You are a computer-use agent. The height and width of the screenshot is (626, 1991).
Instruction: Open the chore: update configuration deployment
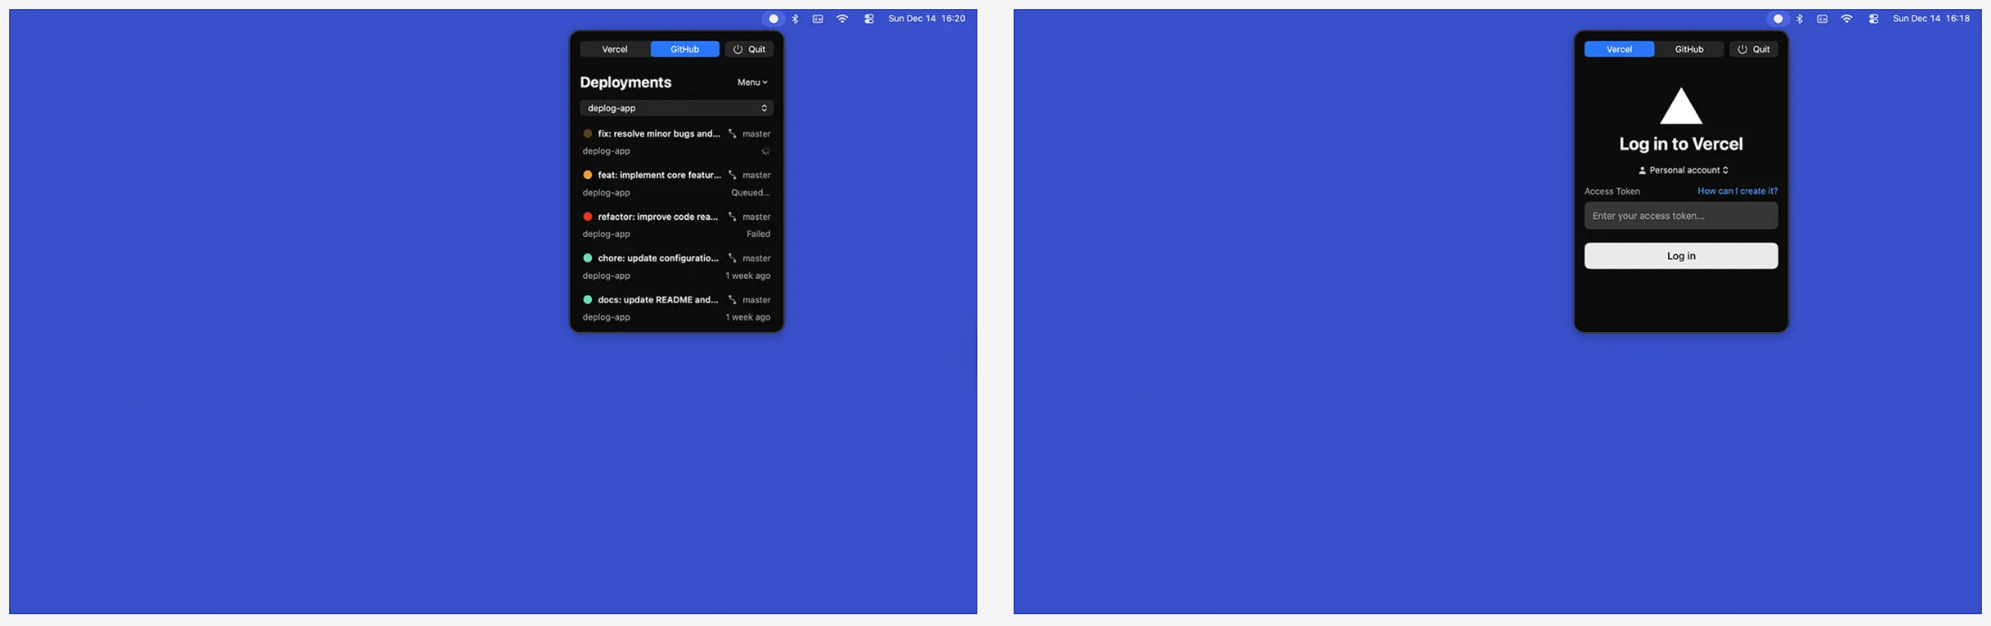tap(658, 259)
